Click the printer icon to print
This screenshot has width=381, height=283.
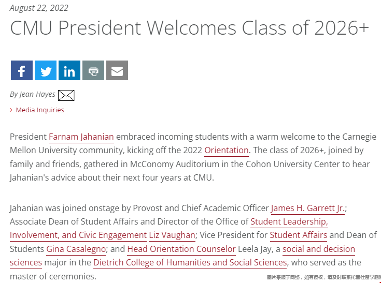[93, 70]
